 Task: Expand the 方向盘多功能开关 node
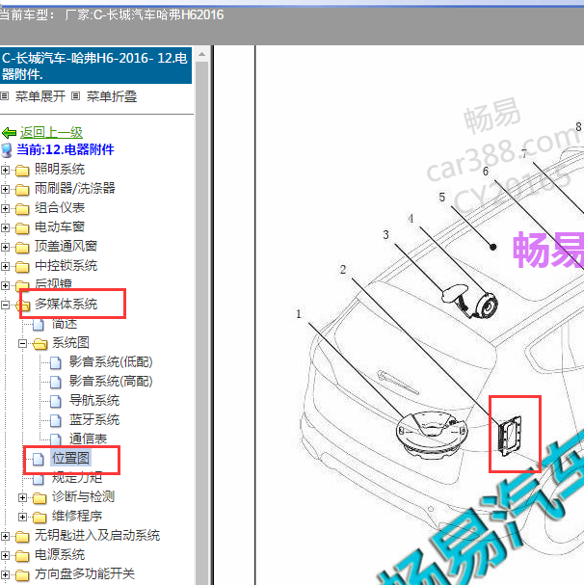point(5,574)
